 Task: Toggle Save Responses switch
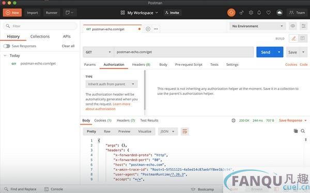[7, 46]
